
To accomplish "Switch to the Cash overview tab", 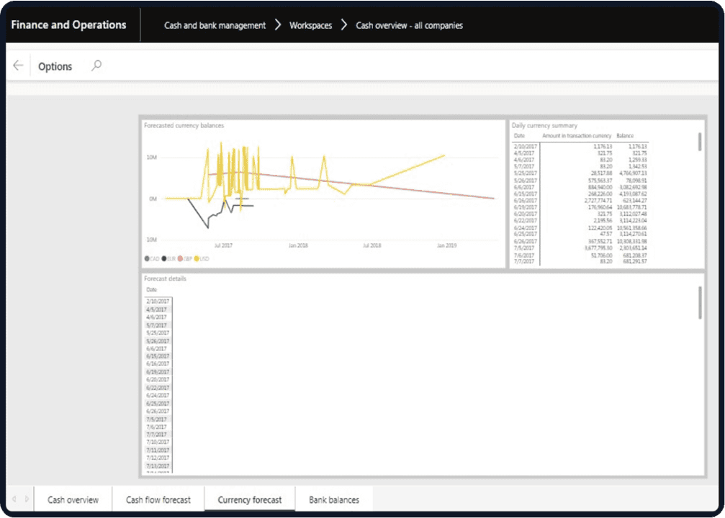I will pyautogui.click(x=73, y=499).
